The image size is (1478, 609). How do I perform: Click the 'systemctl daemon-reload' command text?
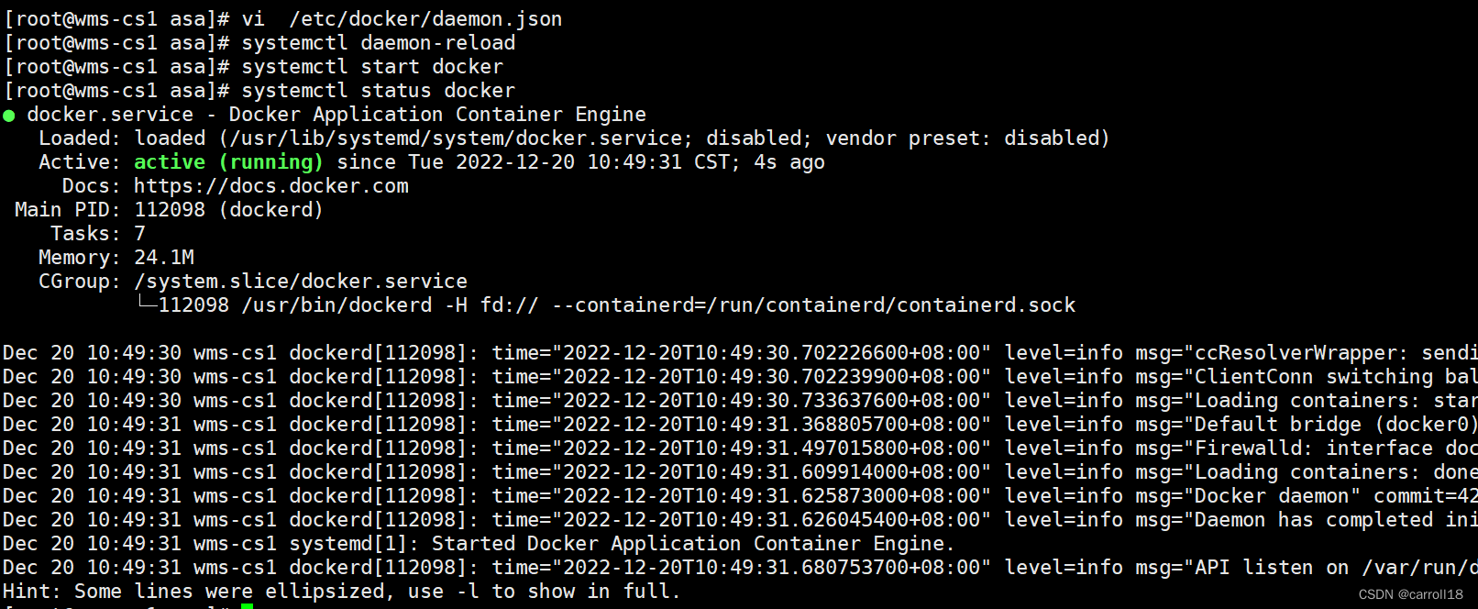[378, 43]
